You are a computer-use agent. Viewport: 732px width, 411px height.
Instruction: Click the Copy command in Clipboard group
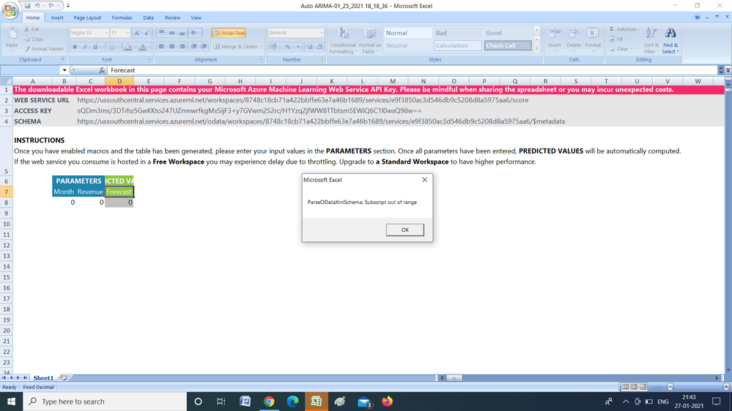(x=34, y=39)
